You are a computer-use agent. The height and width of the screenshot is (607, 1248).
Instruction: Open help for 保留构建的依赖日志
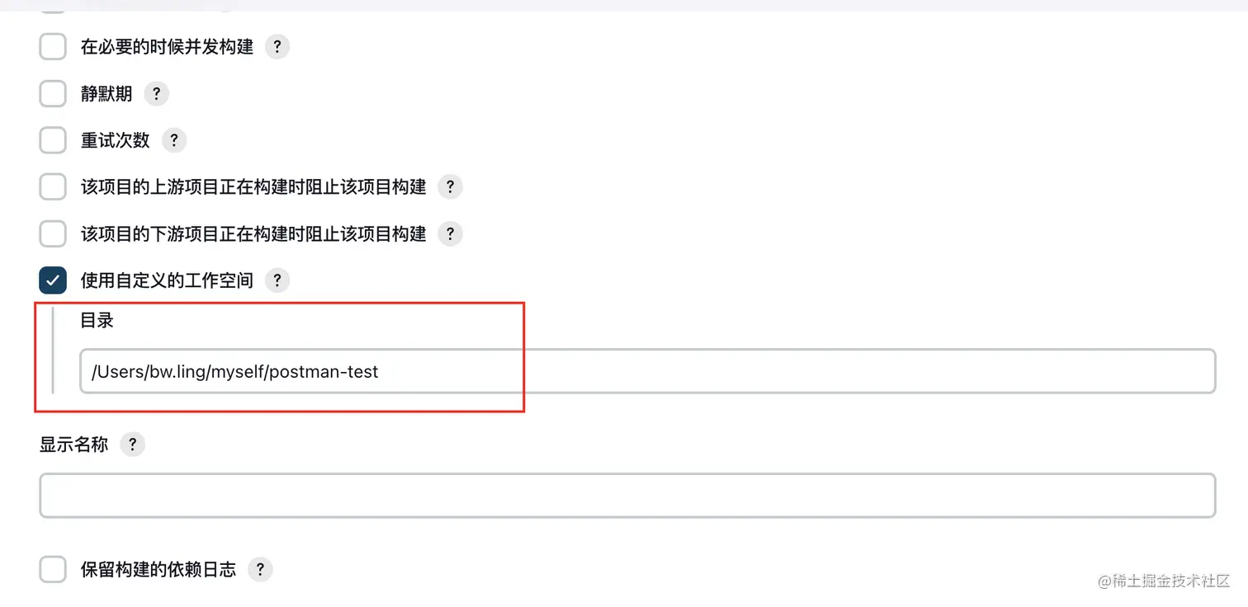click(260, 569)
